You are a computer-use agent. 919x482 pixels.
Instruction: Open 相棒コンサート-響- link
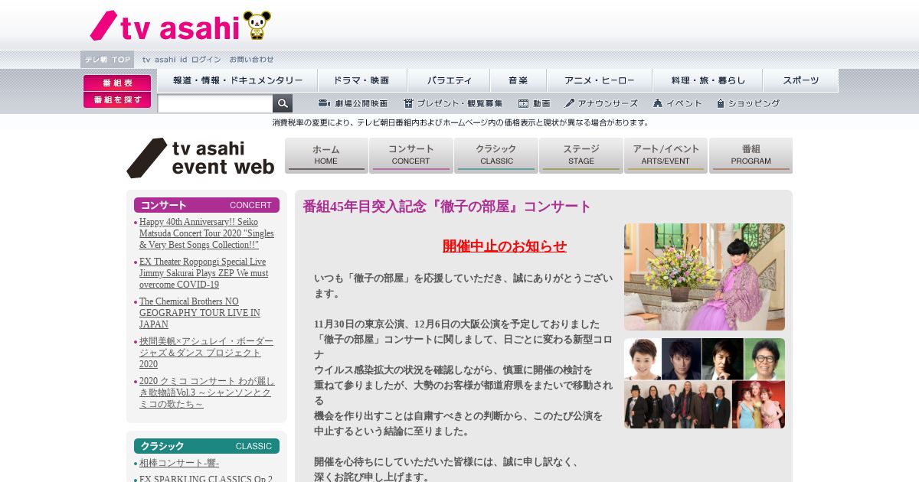tap(179, 463)
